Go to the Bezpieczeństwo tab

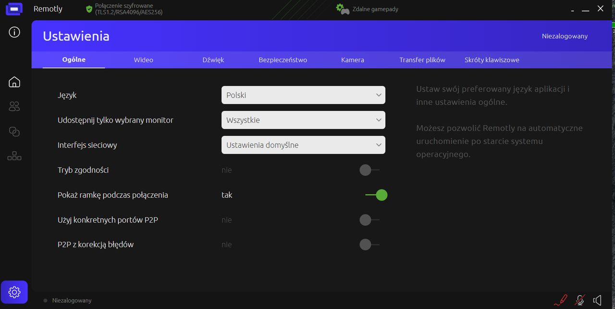click(283, 60)
